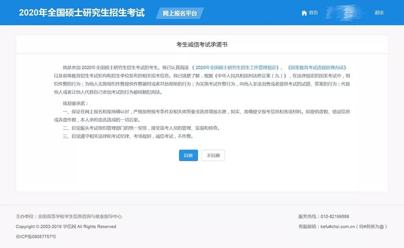Click the 主办单位 organizer footer text

[69, 217]
